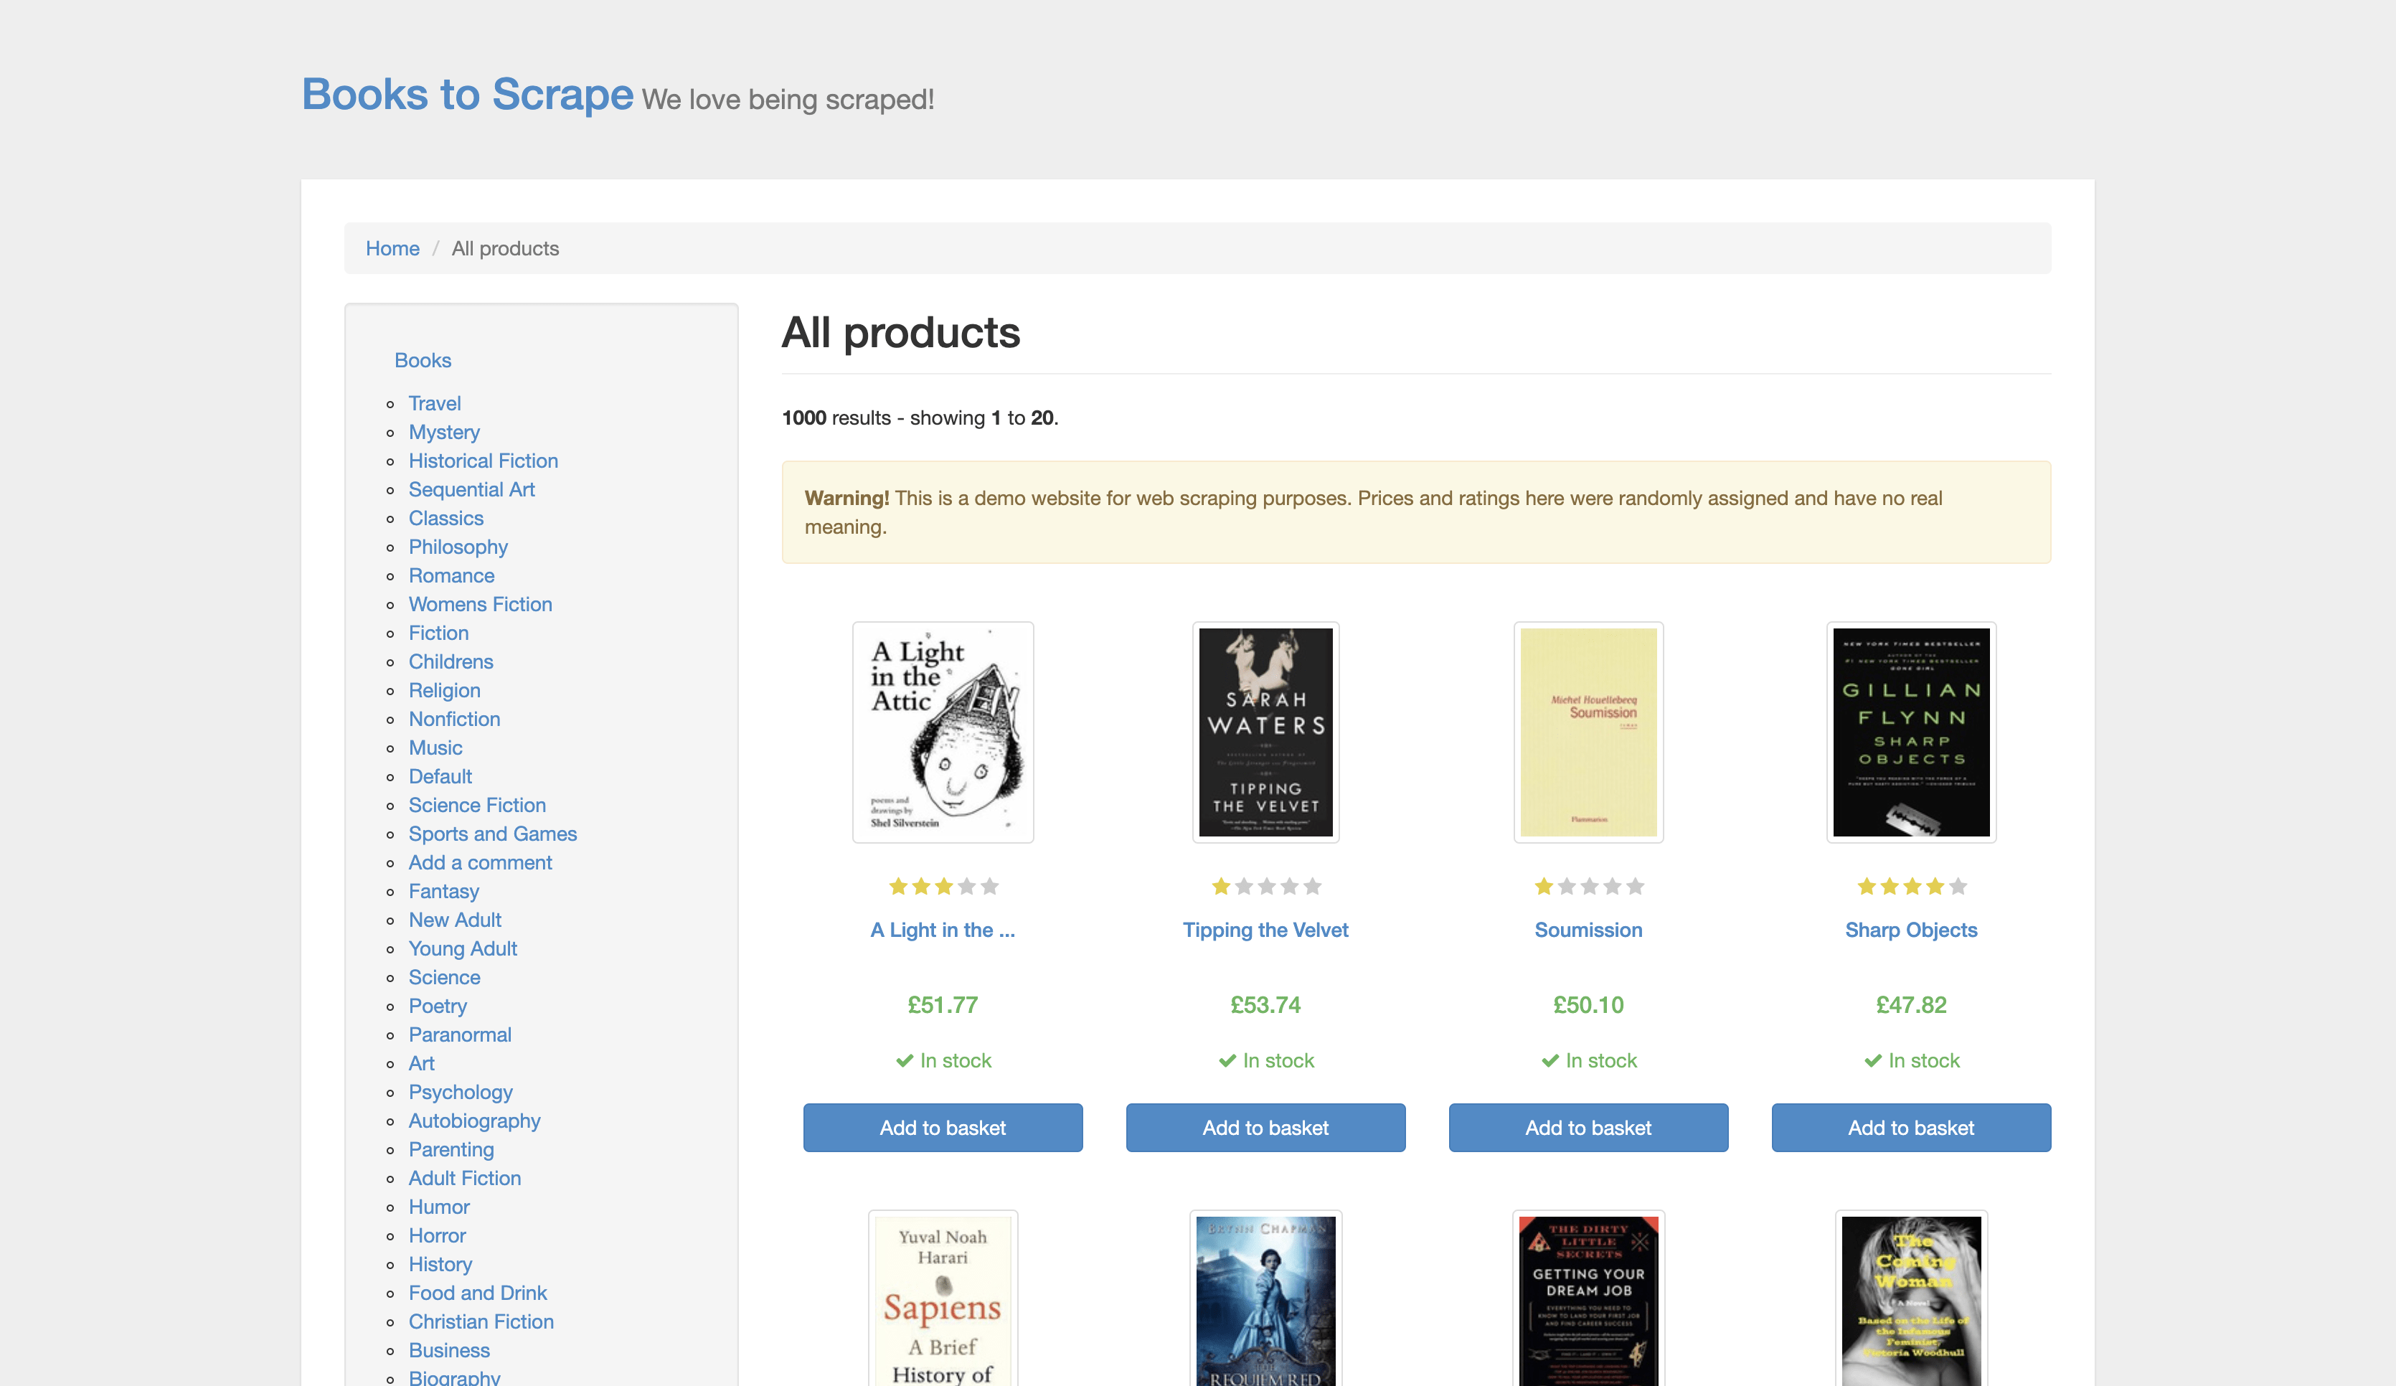
Task: Open the Christian Fiction category
Action: pyautogui.click(x=481, y=1321)
